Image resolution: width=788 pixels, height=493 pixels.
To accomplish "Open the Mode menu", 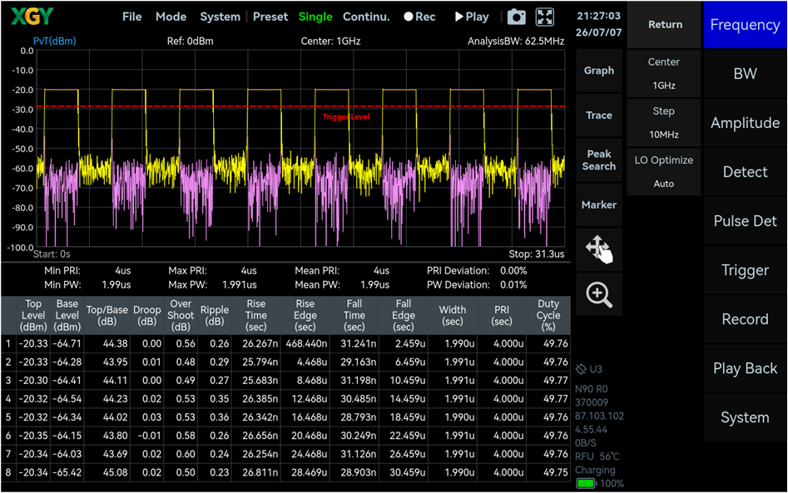I will point(171,17).
